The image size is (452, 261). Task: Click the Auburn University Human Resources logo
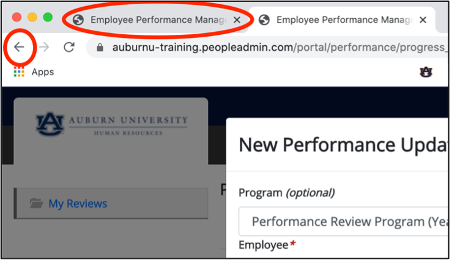click(112, 125)
